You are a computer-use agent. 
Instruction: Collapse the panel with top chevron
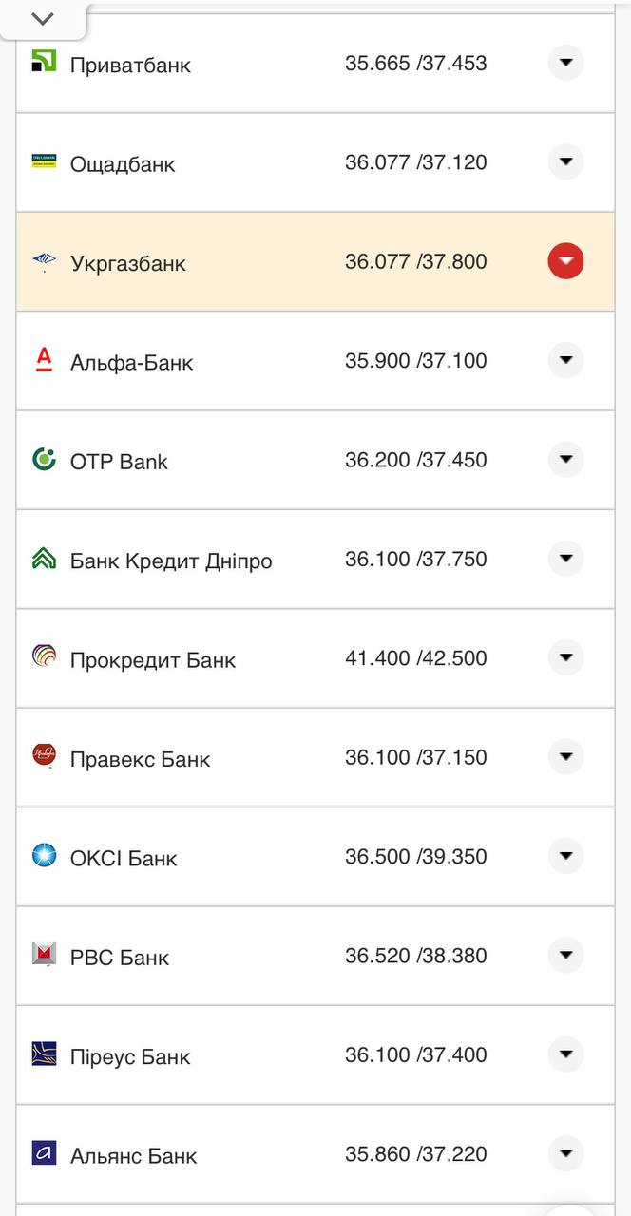click(43, 19)
